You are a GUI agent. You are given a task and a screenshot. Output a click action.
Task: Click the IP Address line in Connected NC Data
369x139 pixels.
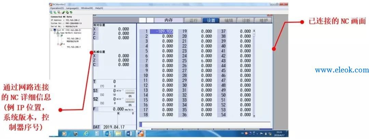(x=65, y=20)
